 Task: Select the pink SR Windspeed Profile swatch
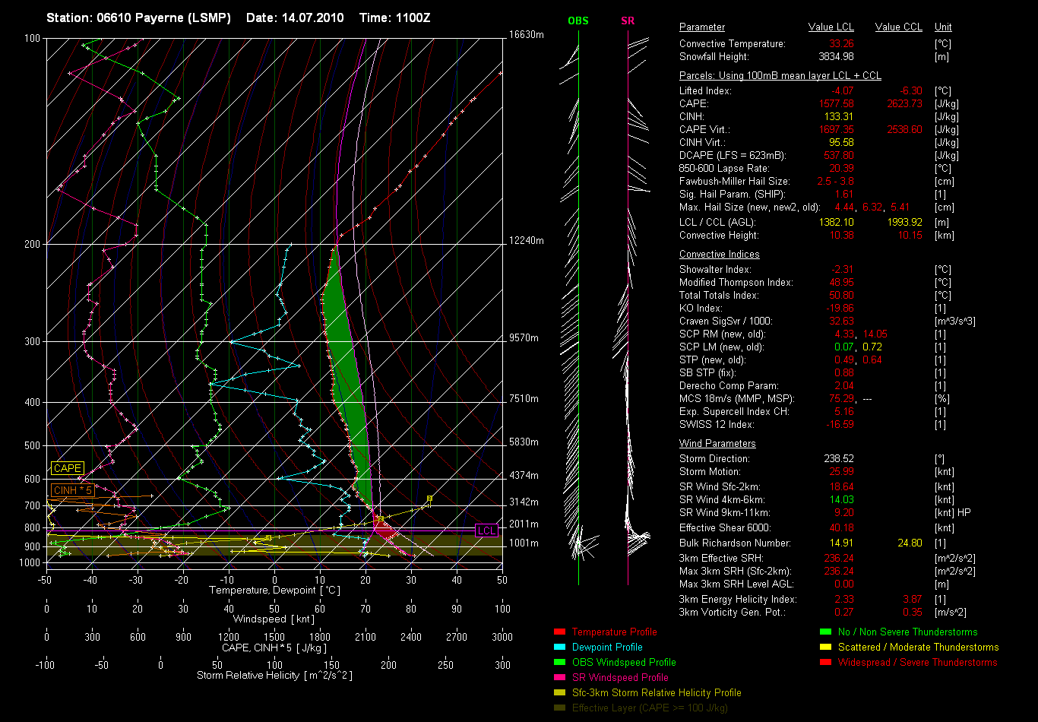(x=559, y=678)
